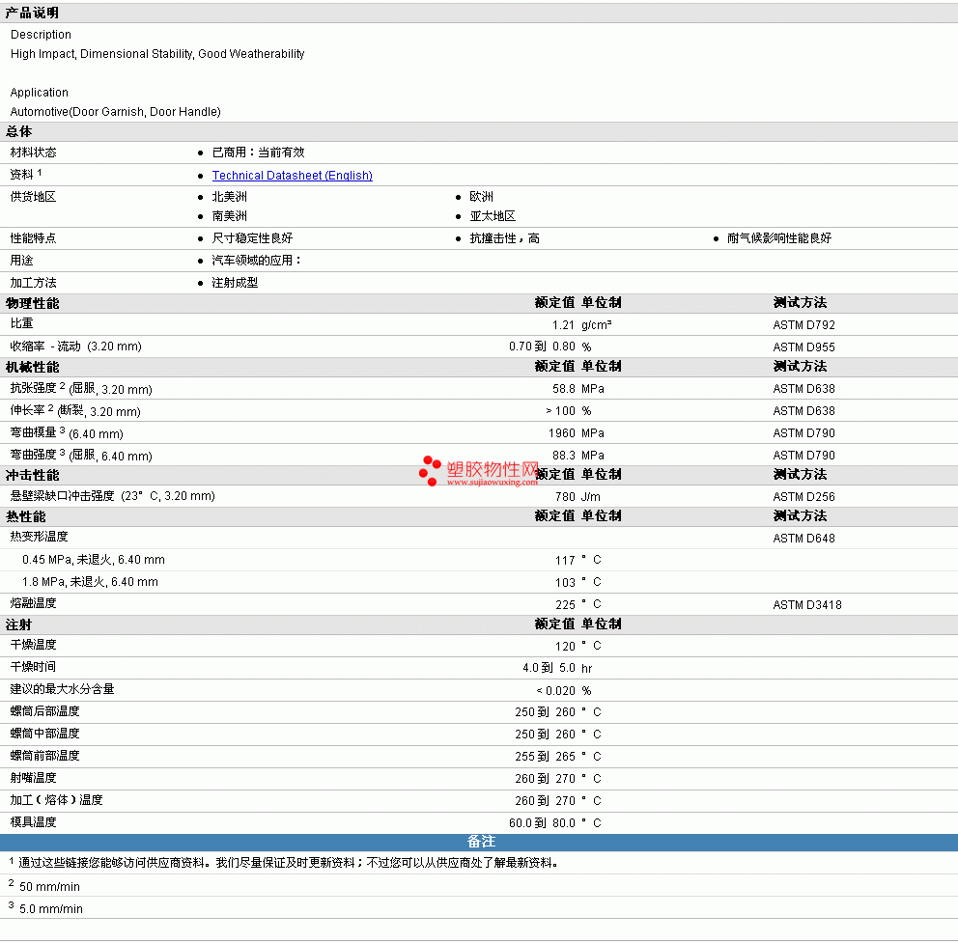Click the shrinkage value '0.70 到 0.80'
This screenshot has width=958, height=943.
[x=542, y=347]
